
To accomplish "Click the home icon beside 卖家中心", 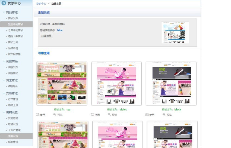I will [x=4, y=3].
